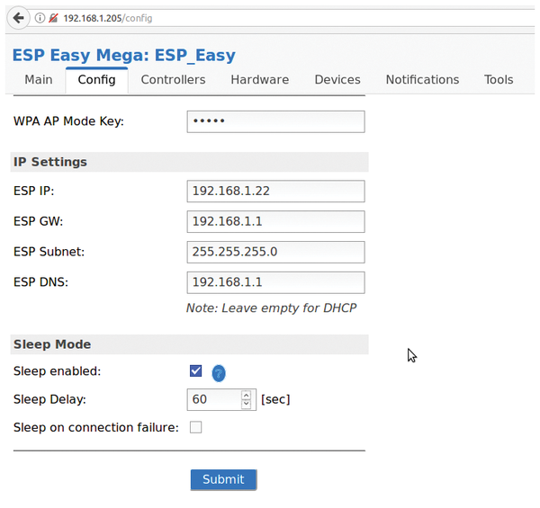Switch to the Controllers tab
The height and width of the screenshot is (508, 540).
point(173,80)
